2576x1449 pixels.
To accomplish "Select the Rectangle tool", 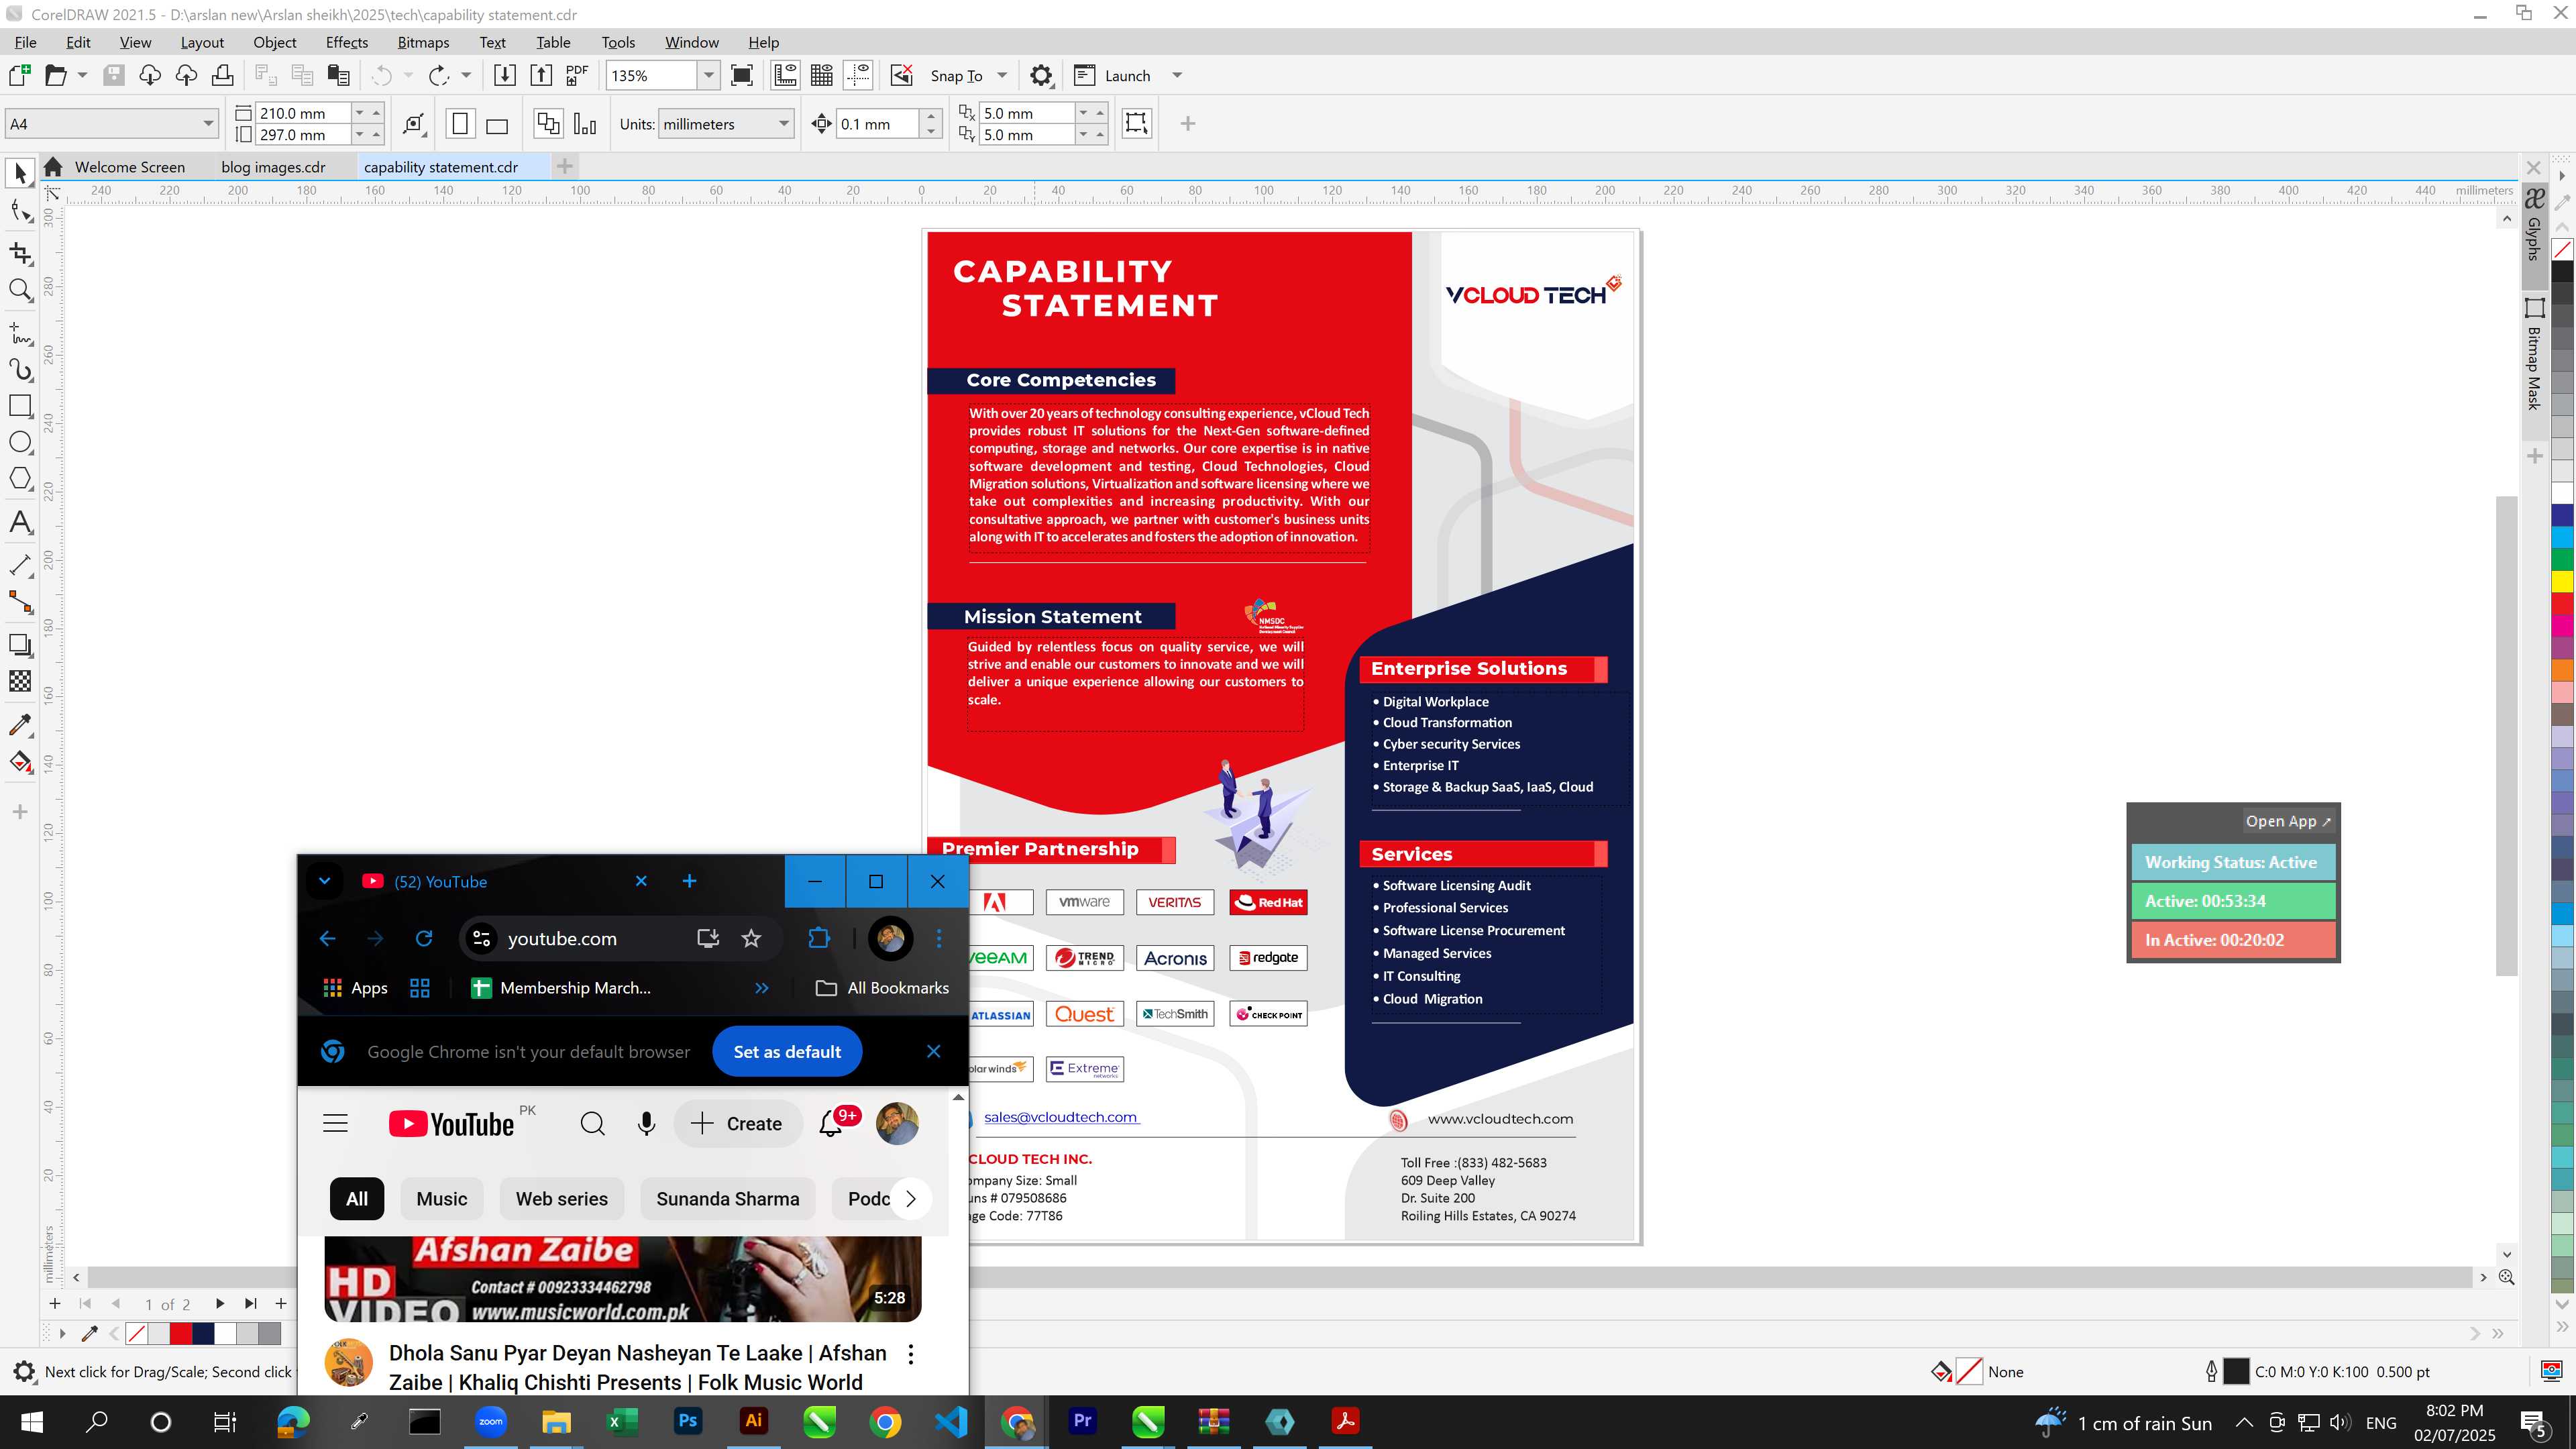I will [20, 406].
